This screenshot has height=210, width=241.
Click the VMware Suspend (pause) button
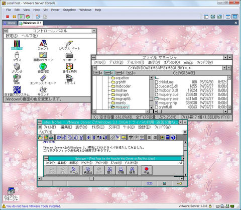tap(14, 17)
